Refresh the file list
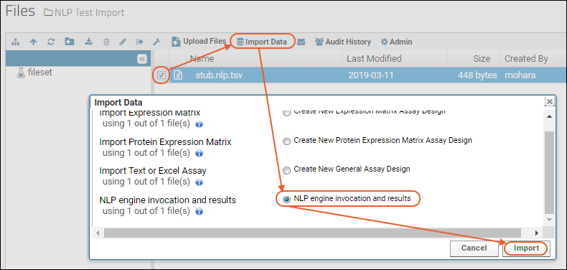Screen dimensions: 567x270 point(51,42)
